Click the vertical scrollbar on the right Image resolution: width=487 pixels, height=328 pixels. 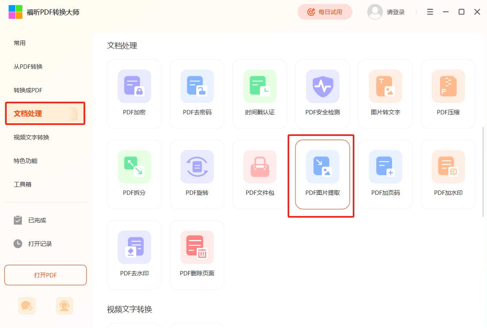coord(483,171)
